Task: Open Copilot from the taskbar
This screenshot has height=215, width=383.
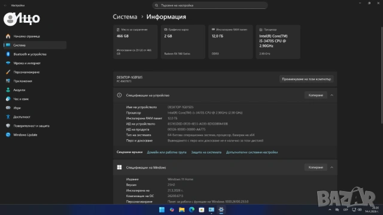Action: [172, 210]
